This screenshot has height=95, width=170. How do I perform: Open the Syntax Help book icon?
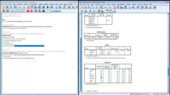(44, 11)
